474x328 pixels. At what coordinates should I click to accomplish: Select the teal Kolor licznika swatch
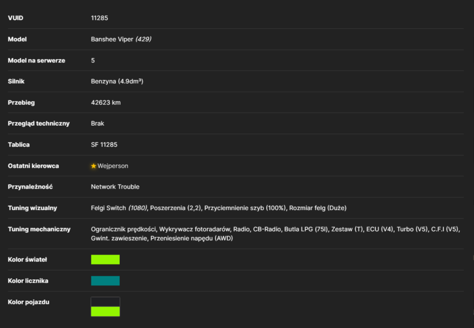(x=105, y=281)
